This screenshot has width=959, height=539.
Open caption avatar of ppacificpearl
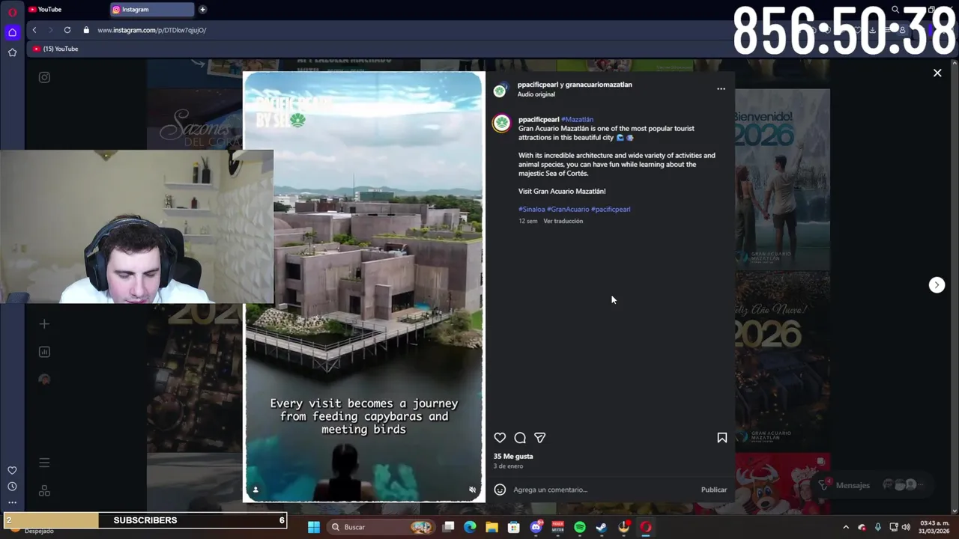501,123
